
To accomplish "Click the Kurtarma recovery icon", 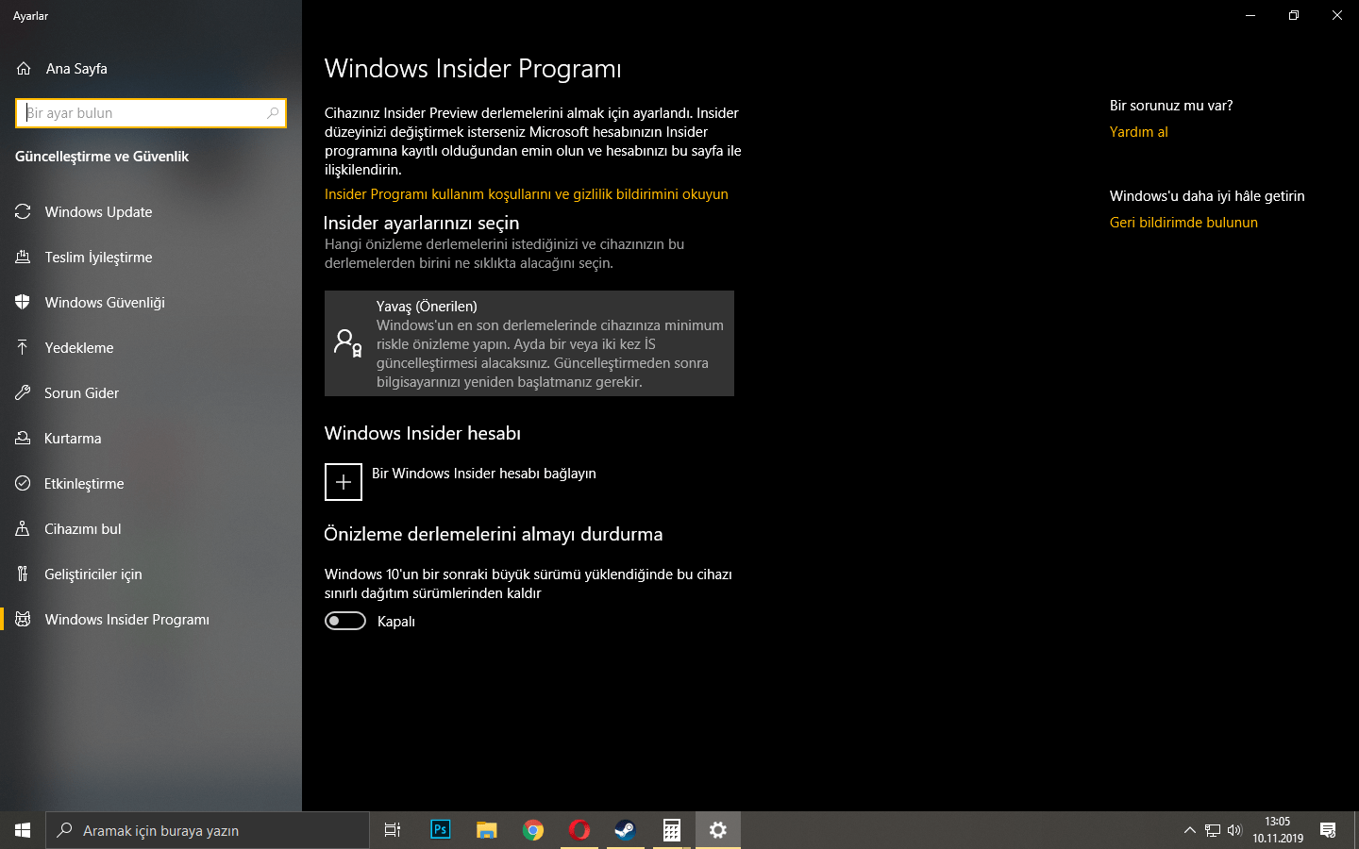I will 23,439.
